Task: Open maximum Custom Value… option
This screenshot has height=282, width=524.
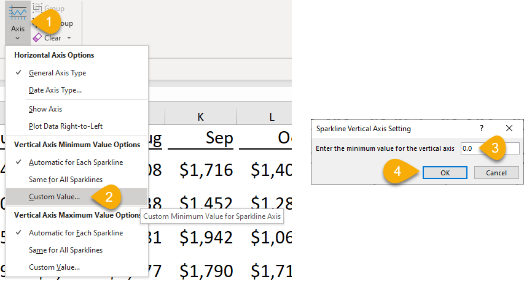Action: (54, 267)
